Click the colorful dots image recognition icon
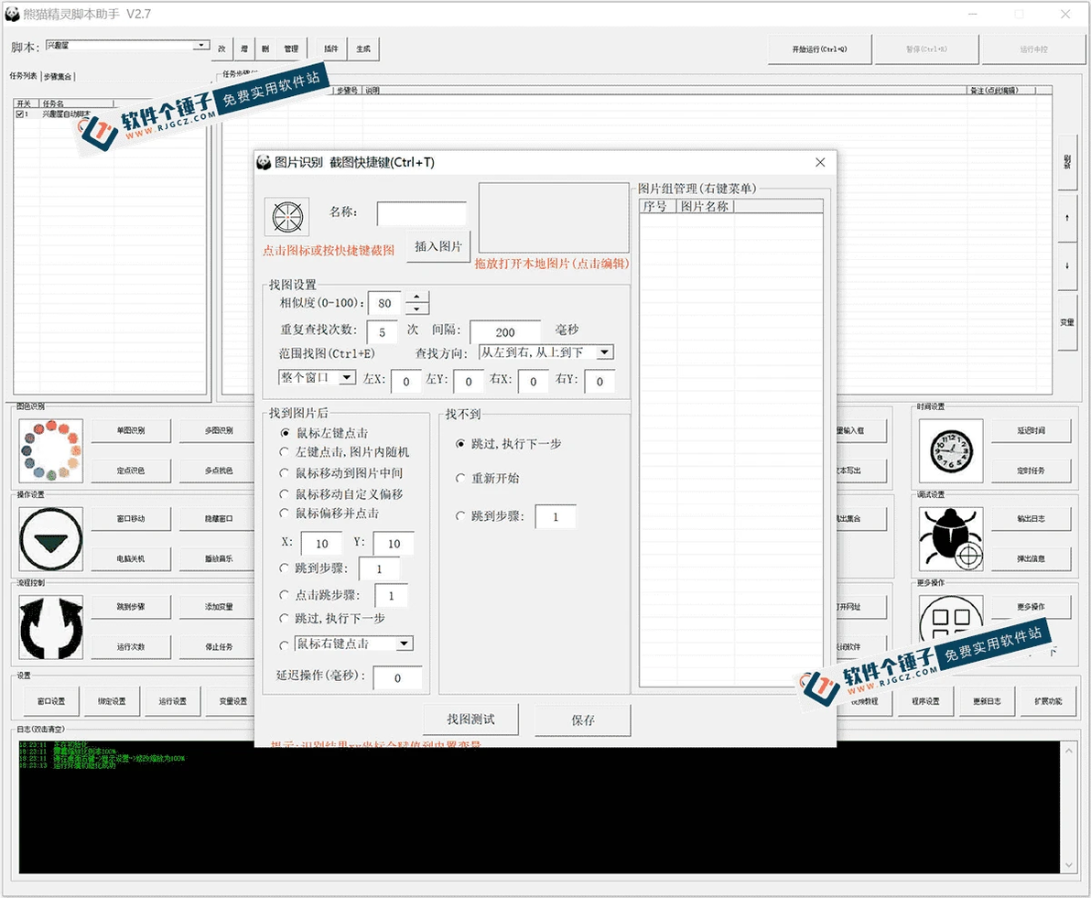The height and width of the screenshot is (898, 1091). 50,450
